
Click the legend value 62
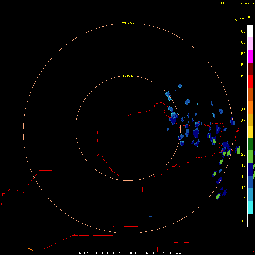coord(243,42)
